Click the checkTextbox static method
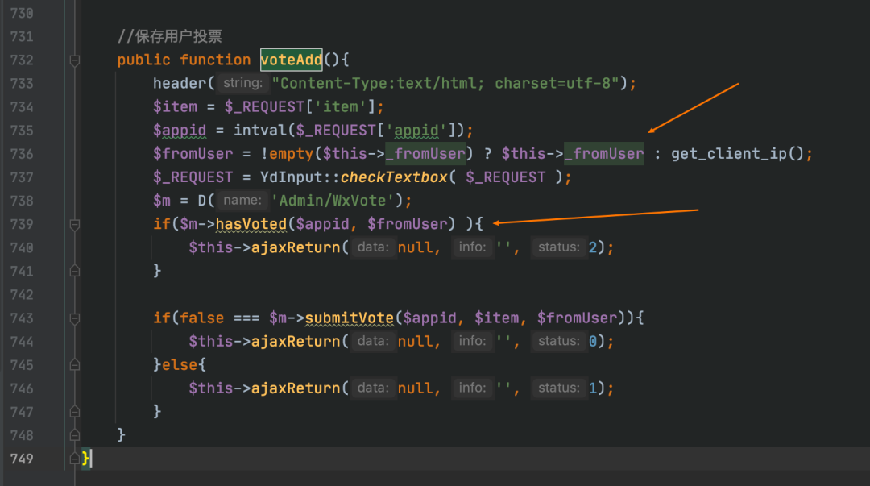Screen dimensions: 870x486 point(390,177)
